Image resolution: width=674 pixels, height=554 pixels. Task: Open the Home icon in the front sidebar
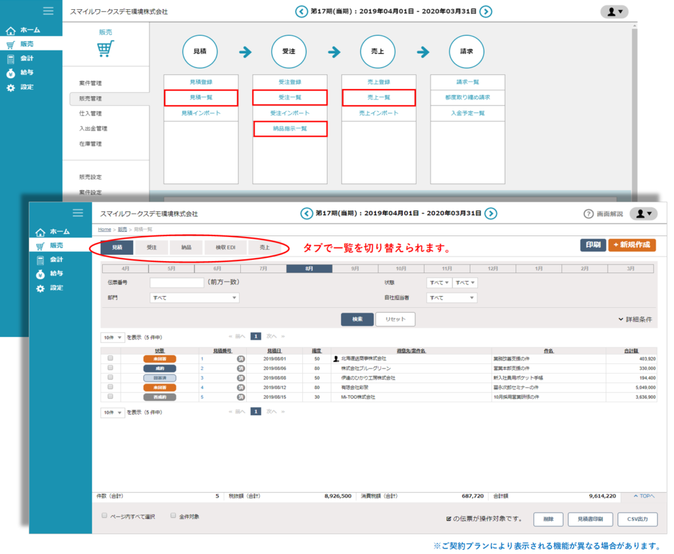click(41, 232)
